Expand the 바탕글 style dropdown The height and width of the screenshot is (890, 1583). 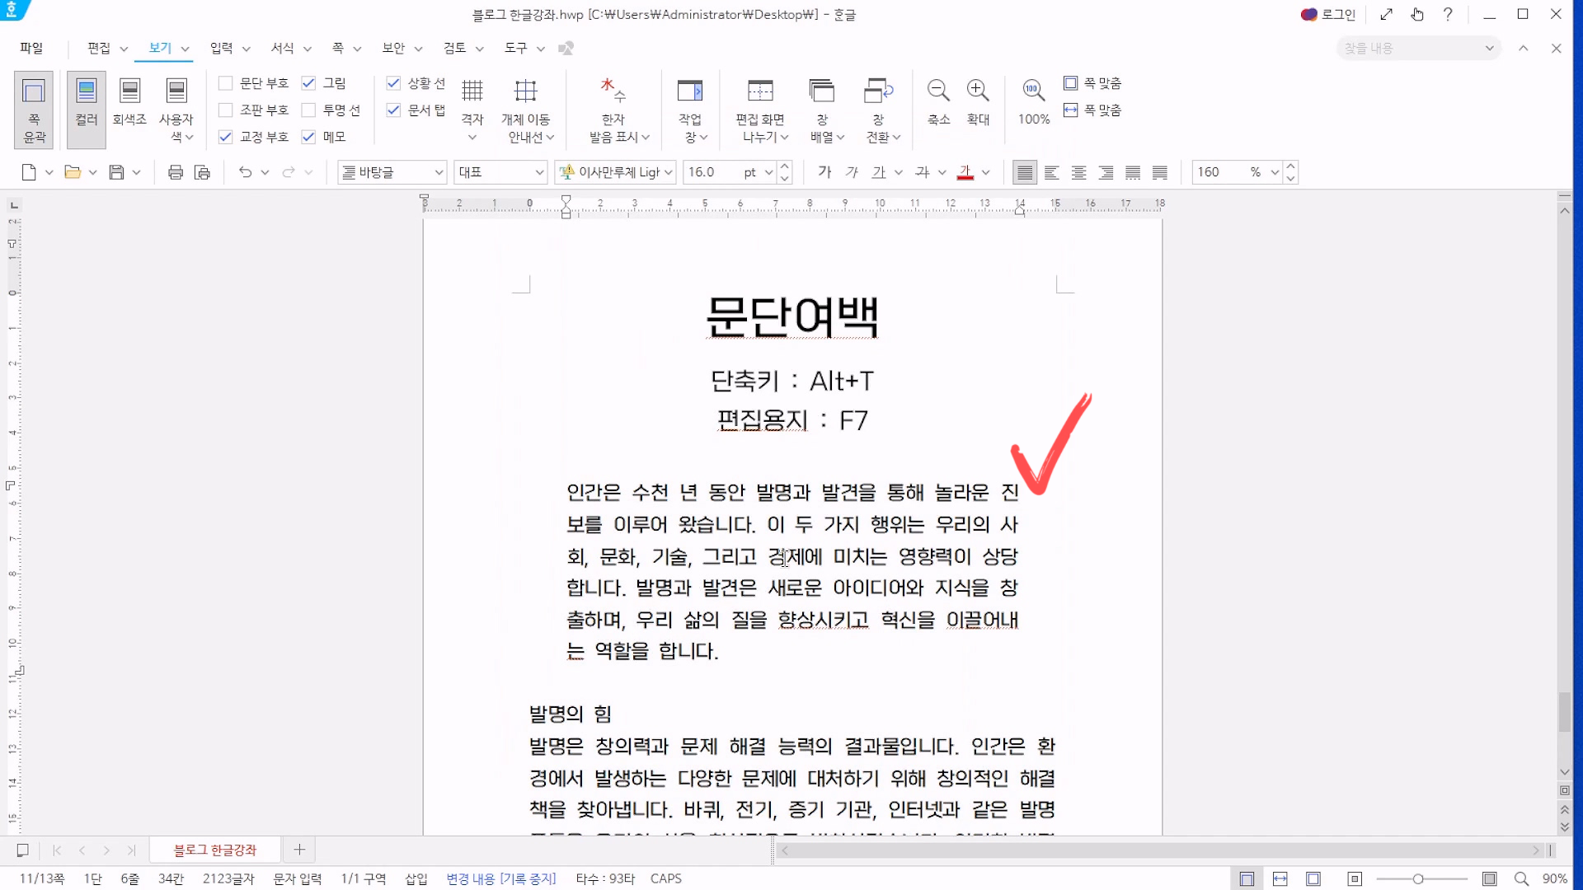click(439, 172)
